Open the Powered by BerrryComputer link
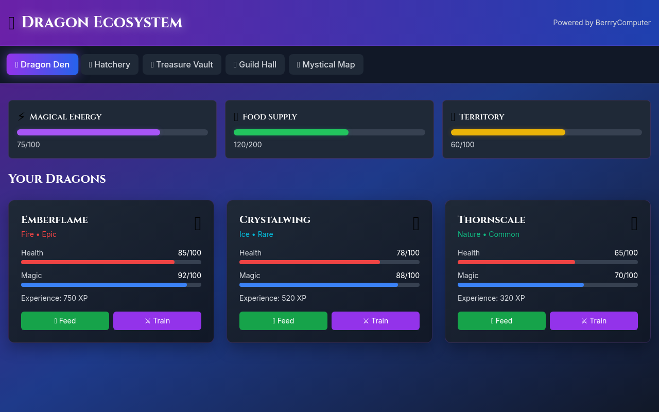Viewport: 659px width, 412px height. (x=601, y=23)
